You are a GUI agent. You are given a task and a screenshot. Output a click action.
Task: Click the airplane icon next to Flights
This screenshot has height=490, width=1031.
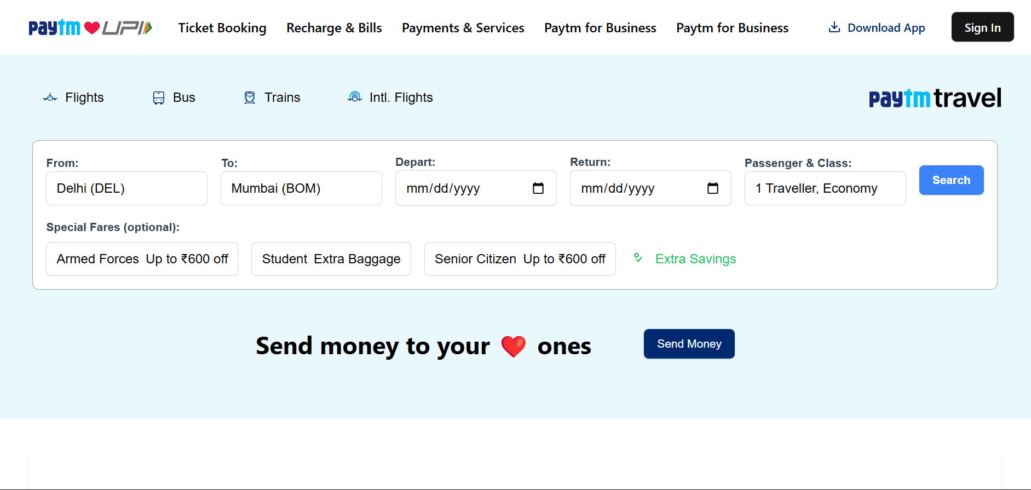[x=50, y=97]
